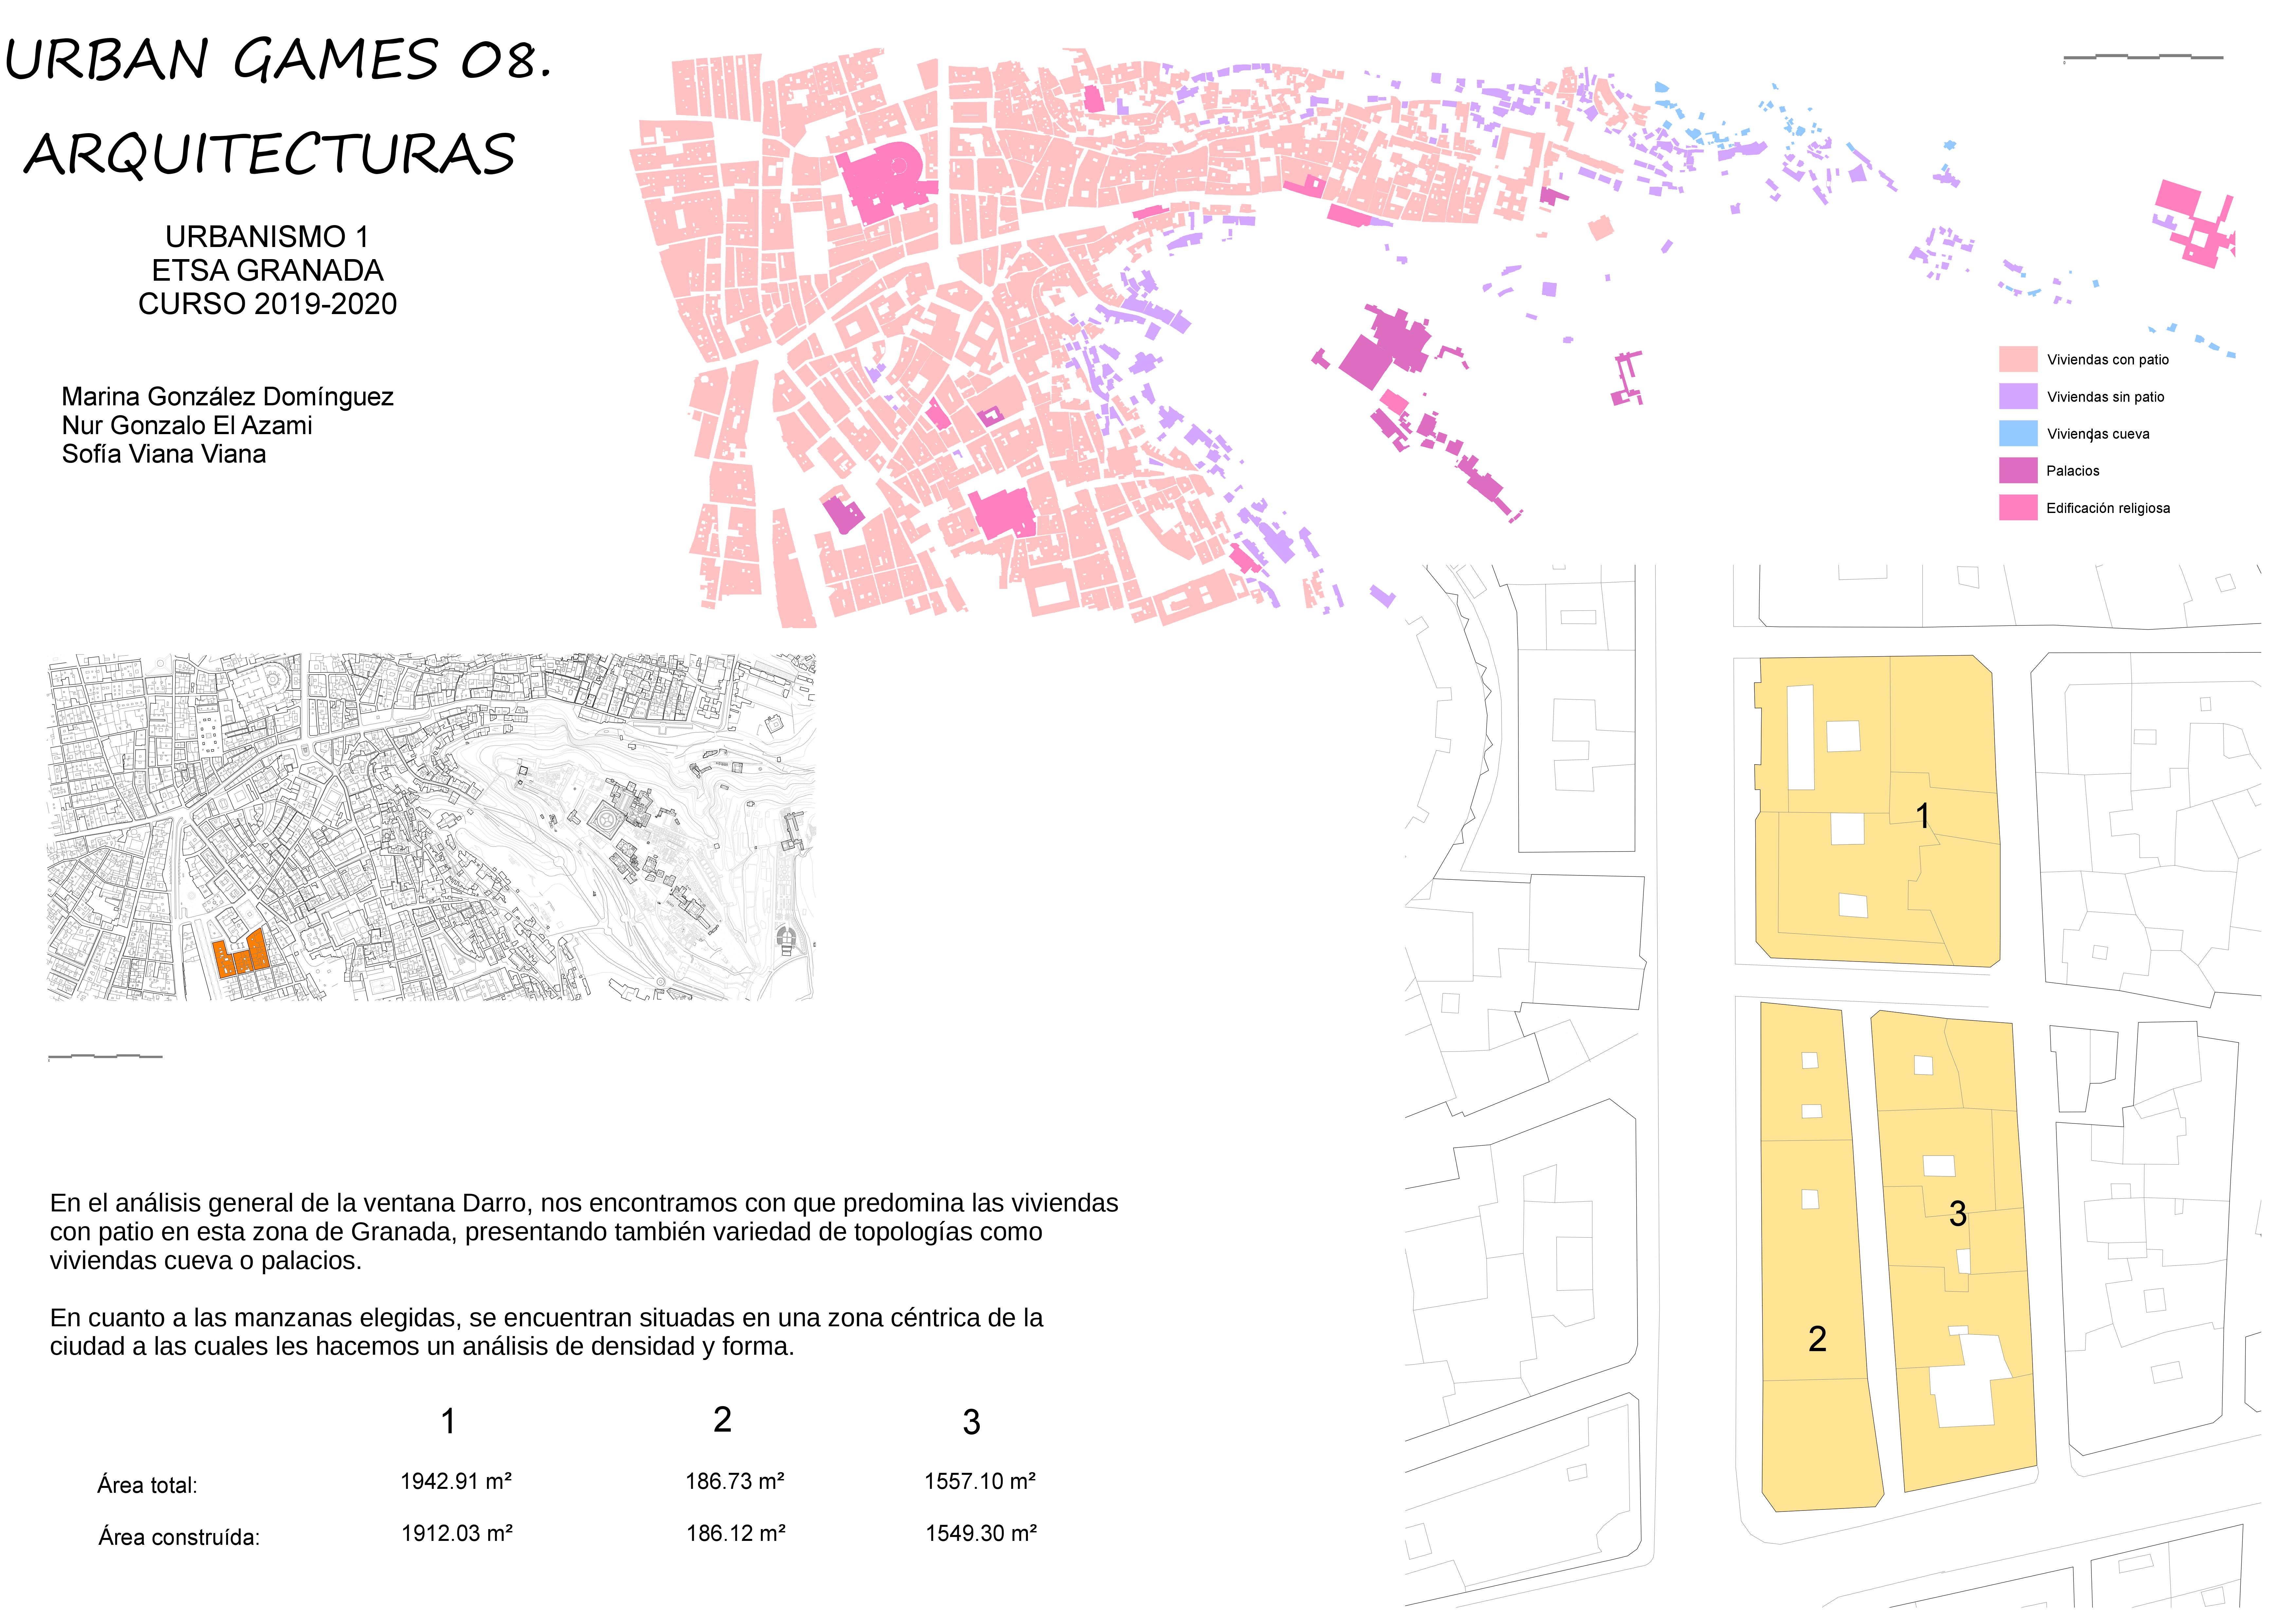Select the 'Viviendas con patio' legend label
The width and height of the screenshot is (2296, 1623).
(x=2108, y=360)
